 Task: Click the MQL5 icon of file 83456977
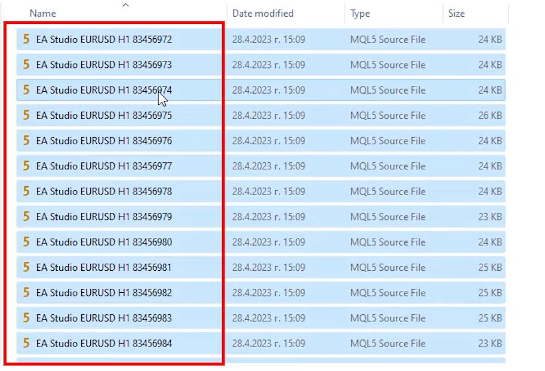(26, 166)
